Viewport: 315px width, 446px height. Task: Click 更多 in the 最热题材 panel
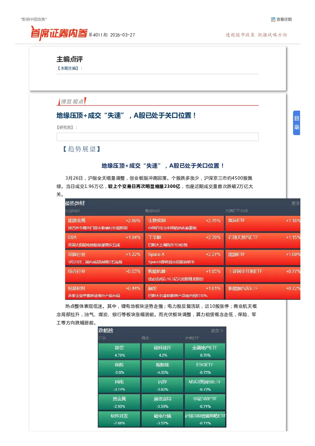296,203
